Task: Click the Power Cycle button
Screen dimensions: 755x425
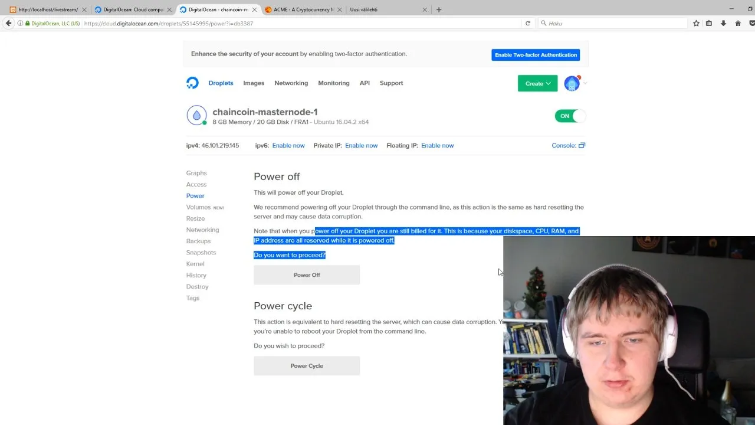Action: [x=307, y=366]
